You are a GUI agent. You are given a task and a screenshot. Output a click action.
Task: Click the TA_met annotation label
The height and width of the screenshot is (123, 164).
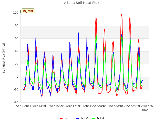pos(28,11)
